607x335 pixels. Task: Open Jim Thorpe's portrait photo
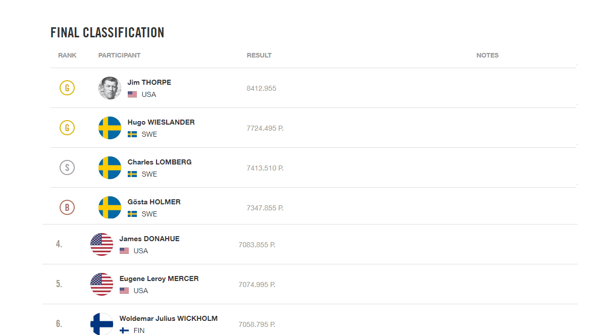(110, 88)
